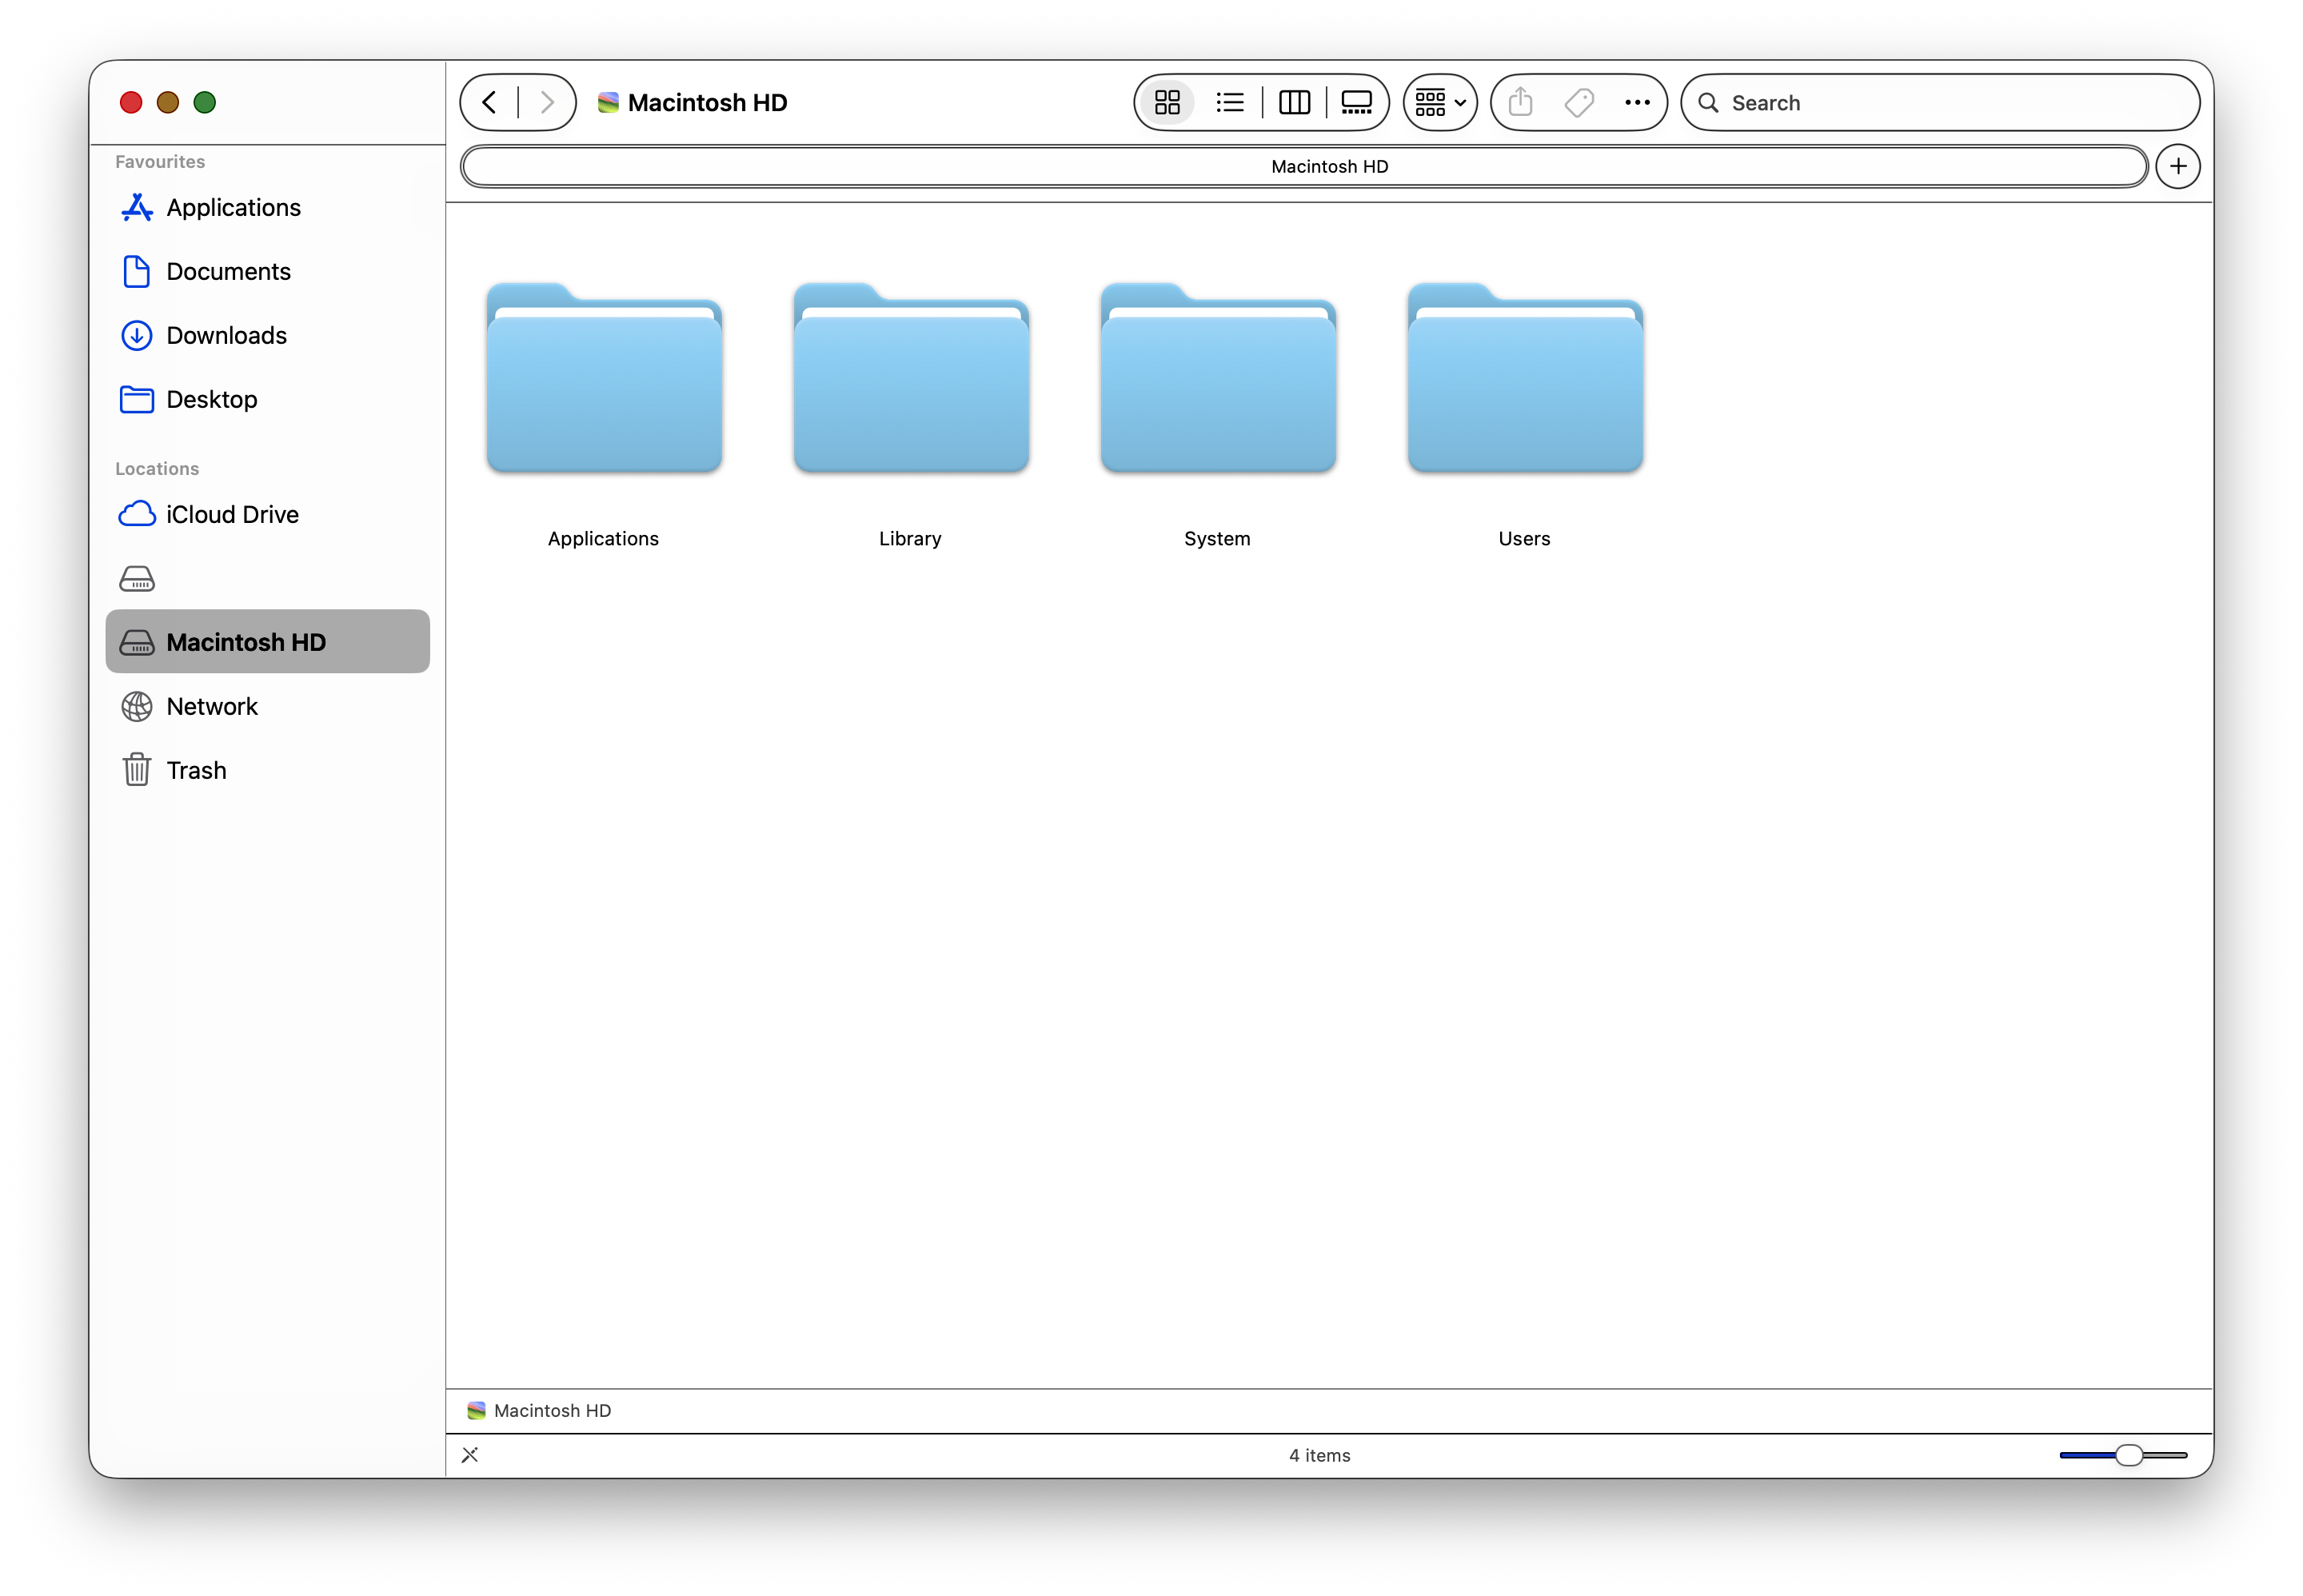Select the Applications folder icon
2303x1596 pixels.
click(604, 377)
